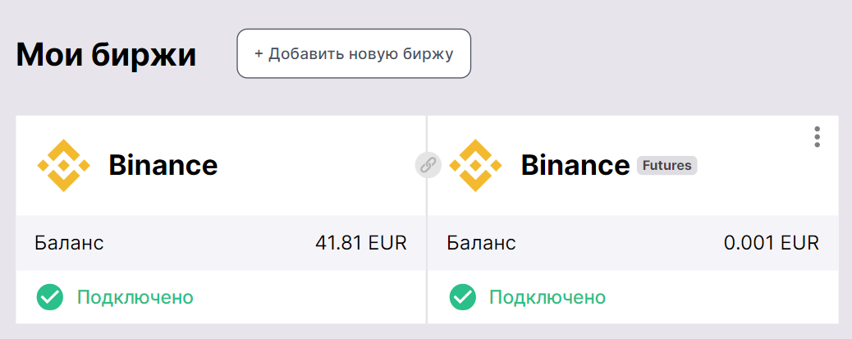Select the Binance title on the Futures card
The image size is (852, 339).
(575, 166)
